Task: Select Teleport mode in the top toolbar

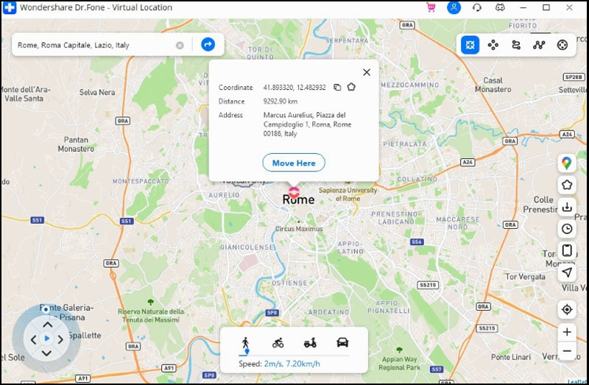Action: coord(470,45)
